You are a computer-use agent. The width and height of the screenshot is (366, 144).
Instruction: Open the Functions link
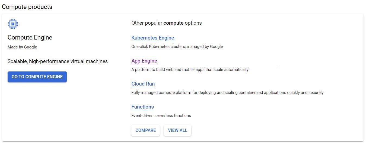142,107
